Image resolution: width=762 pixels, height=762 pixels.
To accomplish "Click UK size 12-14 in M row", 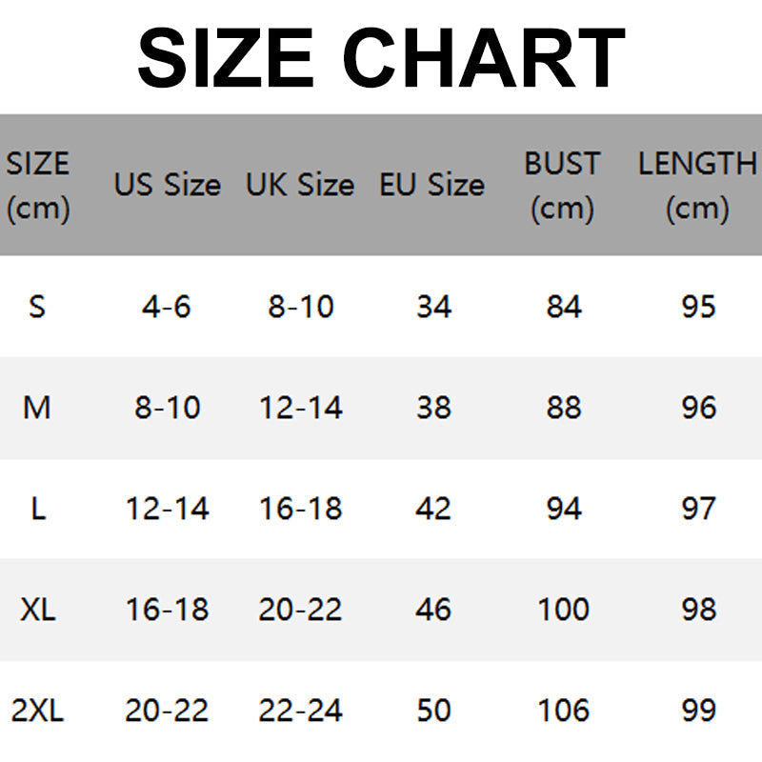I will tap(300, 408).
